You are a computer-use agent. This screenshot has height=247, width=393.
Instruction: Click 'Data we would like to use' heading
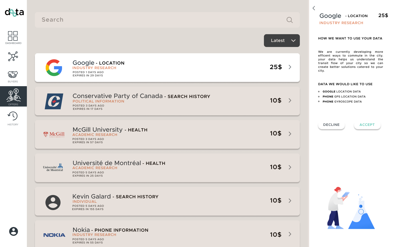tap(345, 84)
